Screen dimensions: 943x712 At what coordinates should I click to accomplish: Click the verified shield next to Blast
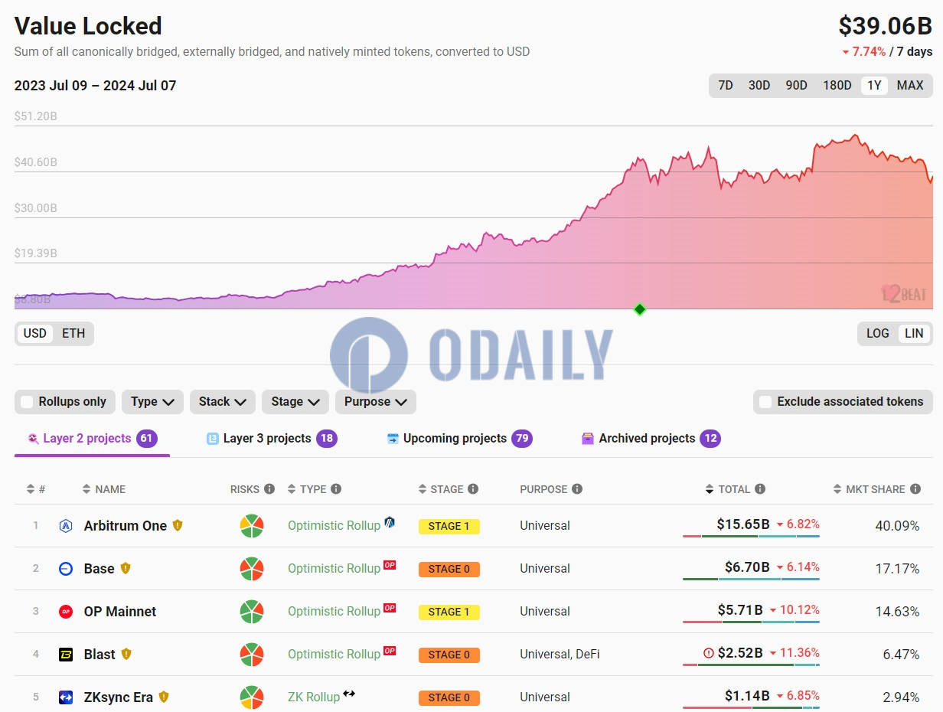(x=126, y=654)
